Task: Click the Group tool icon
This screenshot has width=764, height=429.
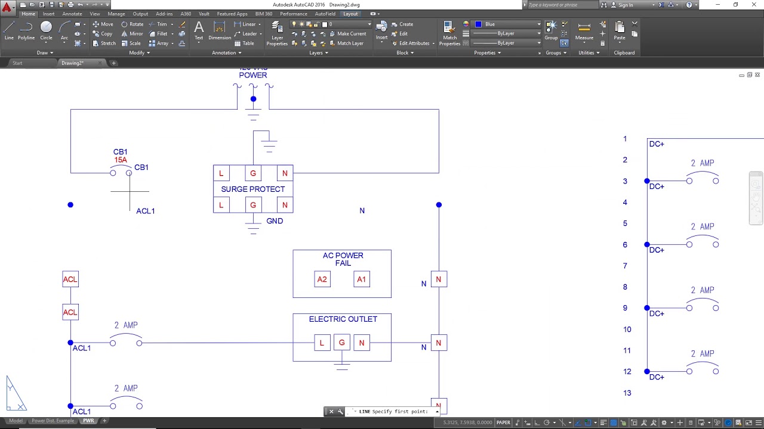Action: click(x=551, y=30)
